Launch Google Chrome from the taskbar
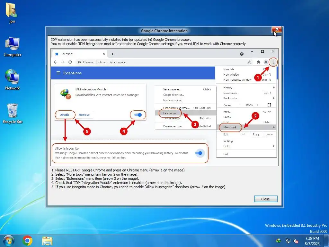This screenshot has height=247, width=329. click(27, 241)
